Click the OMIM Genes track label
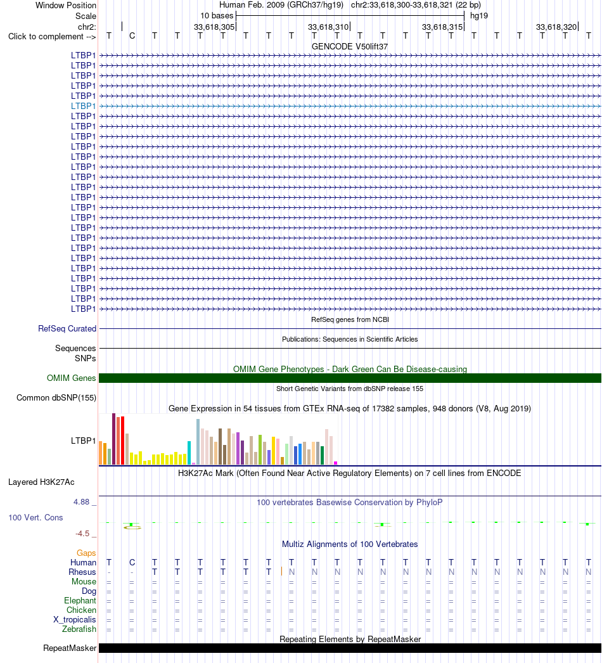 (72, 378)
